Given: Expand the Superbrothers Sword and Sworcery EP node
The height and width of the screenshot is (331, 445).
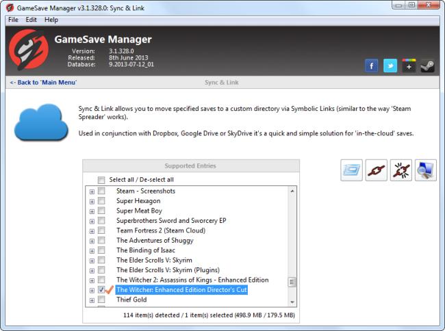Looking at the screenshot, I should point(92,222).
